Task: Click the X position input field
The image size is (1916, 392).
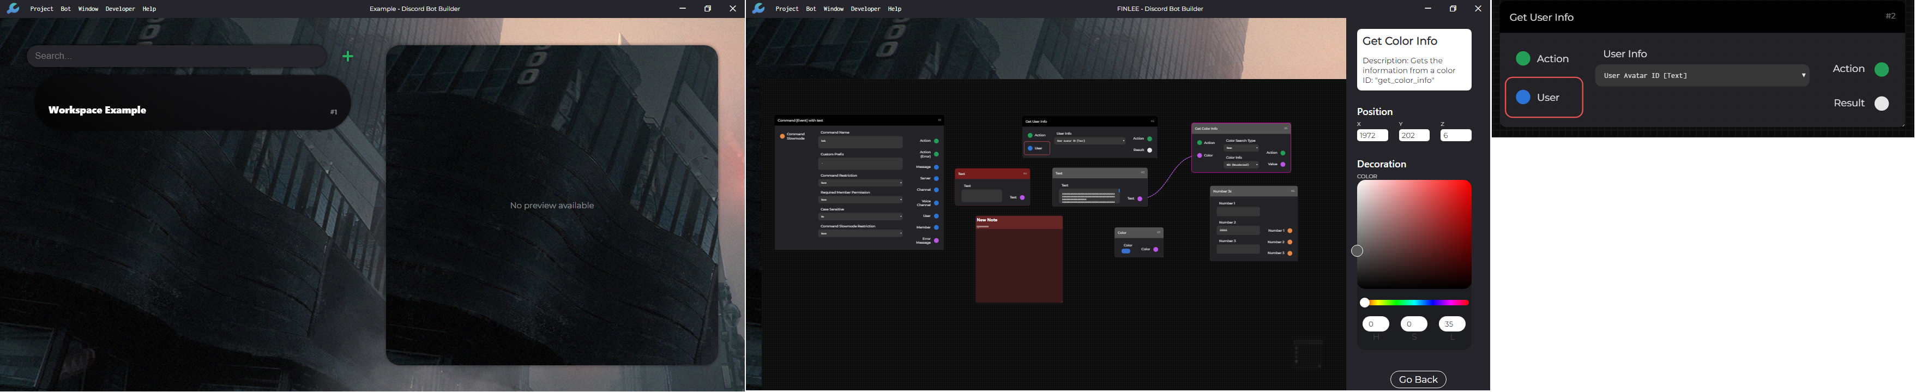Action: 1371,136
